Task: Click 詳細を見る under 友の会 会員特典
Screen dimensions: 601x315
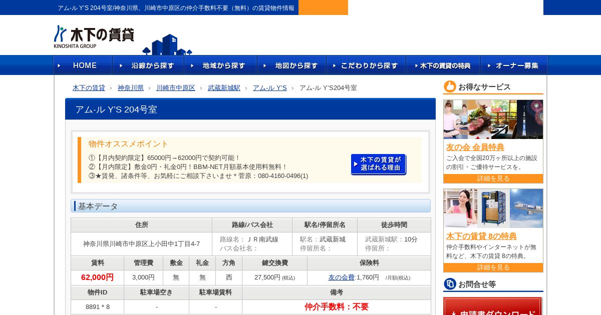Action: 493,178
